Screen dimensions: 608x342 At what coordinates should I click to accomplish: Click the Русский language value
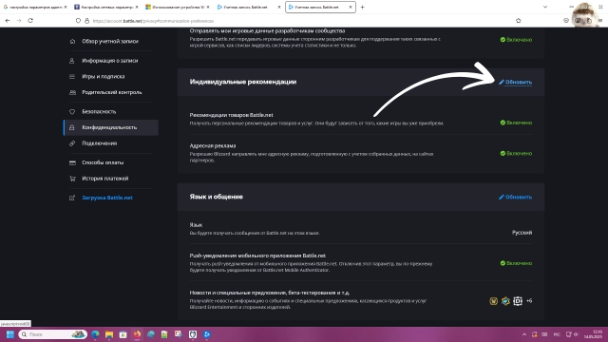[522, 233]
